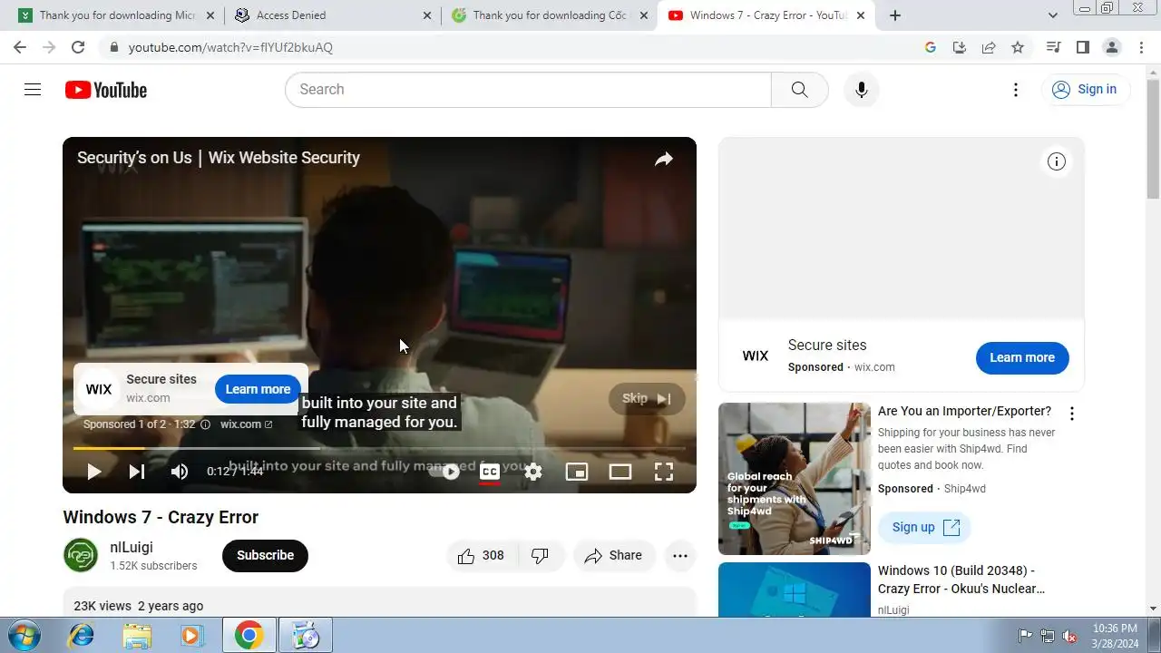Like the video with thumbs up
The width and height of the screenshot is (1161, 653).
point(481,556)
